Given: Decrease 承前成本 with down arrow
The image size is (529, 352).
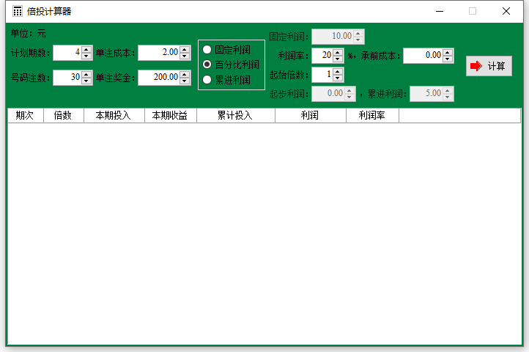Looking at the screenshot, I should pos(448,59).
